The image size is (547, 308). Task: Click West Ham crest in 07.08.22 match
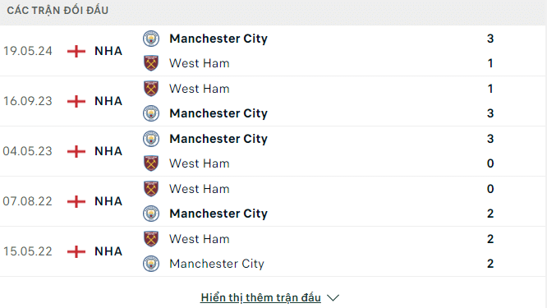tap(151, 189)
